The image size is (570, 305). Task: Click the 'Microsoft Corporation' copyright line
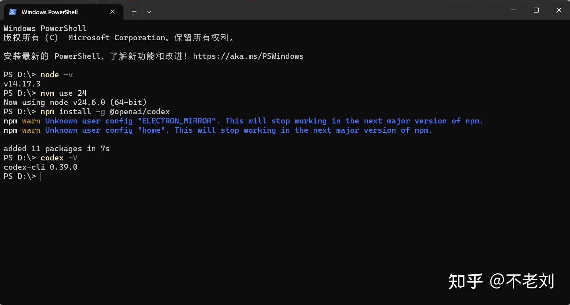click(x=119, y=38)
